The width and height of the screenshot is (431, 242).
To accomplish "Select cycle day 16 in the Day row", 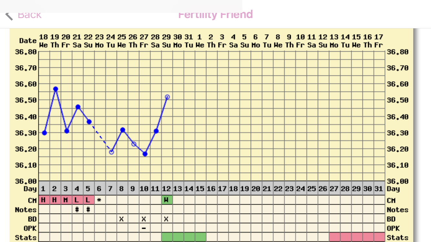I will coord(211,189).
